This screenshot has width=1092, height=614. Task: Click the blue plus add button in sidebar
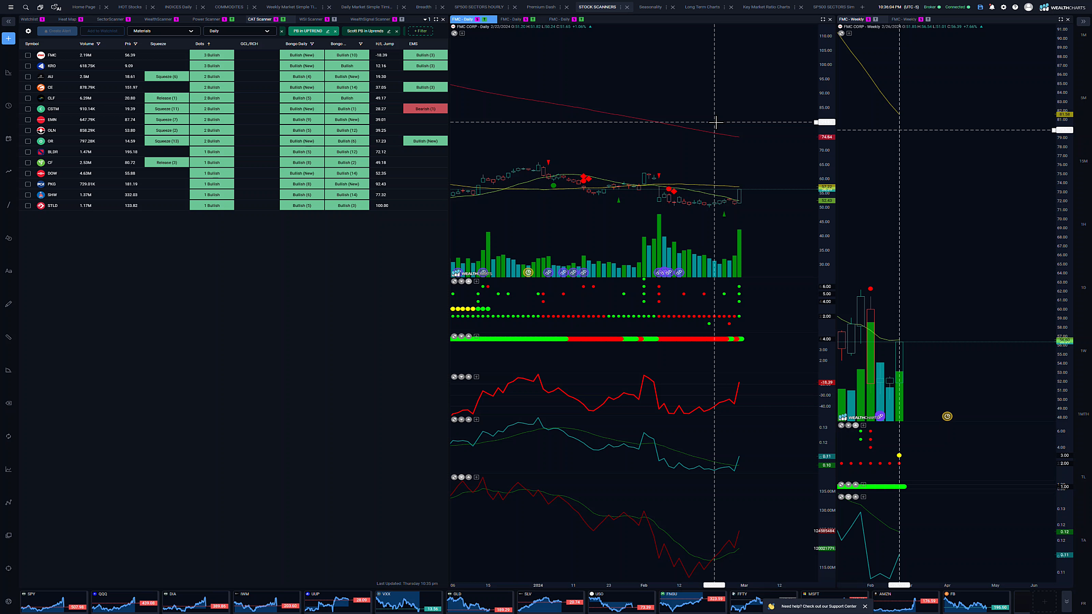point(9,38)
